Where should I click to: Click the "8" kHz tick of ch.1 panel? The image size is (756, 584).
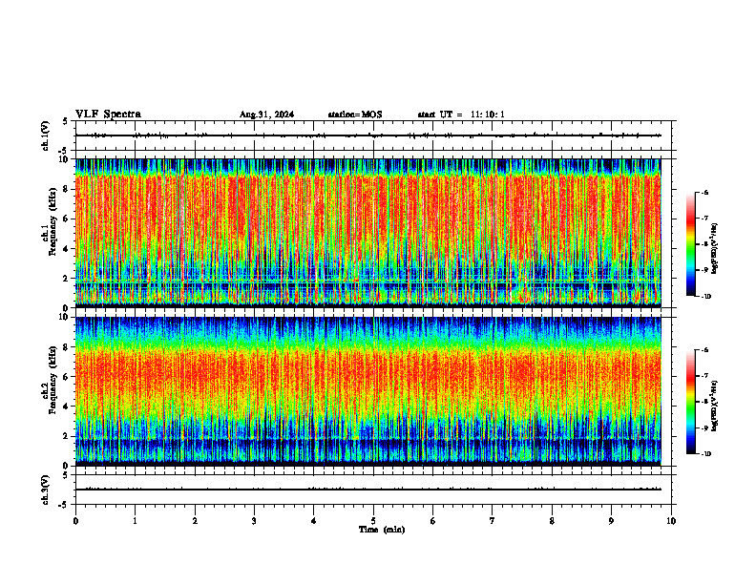(x=67, y=189)
